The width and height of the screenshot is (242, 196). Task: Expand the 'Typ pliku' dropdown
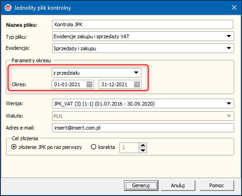click(229, 36)
